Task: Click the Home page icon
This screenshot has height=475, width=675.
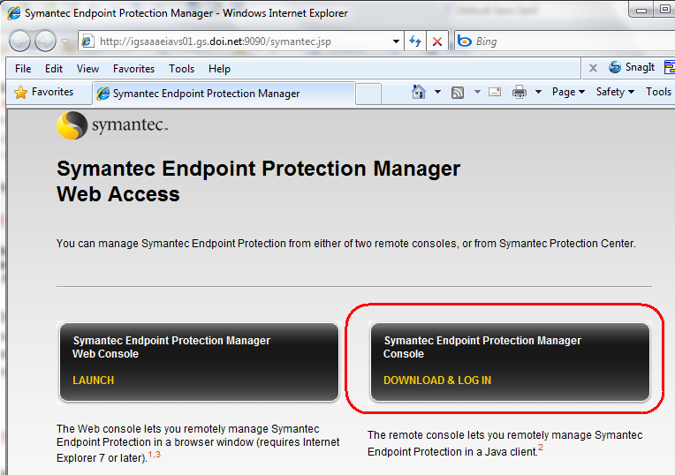Action: coord(419,92)
